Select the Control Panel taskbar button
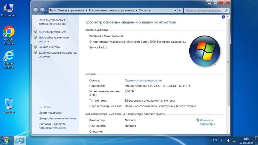 [20, 141]
